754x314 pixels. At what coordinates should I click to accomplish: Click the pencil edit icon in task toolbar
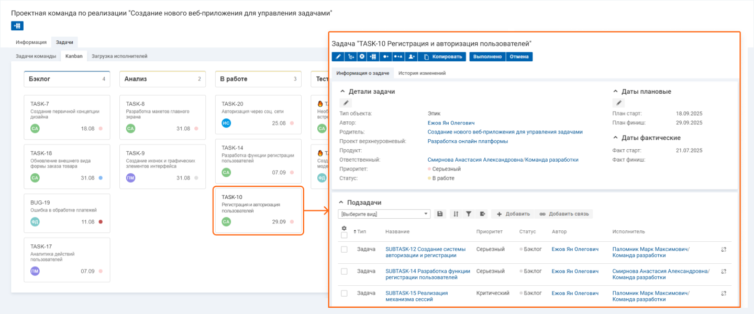338,57
